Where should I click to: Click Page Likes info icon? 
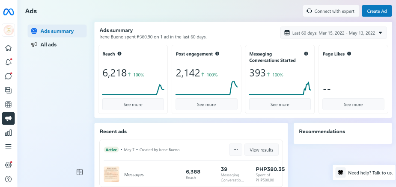click(x=349, y=54)
